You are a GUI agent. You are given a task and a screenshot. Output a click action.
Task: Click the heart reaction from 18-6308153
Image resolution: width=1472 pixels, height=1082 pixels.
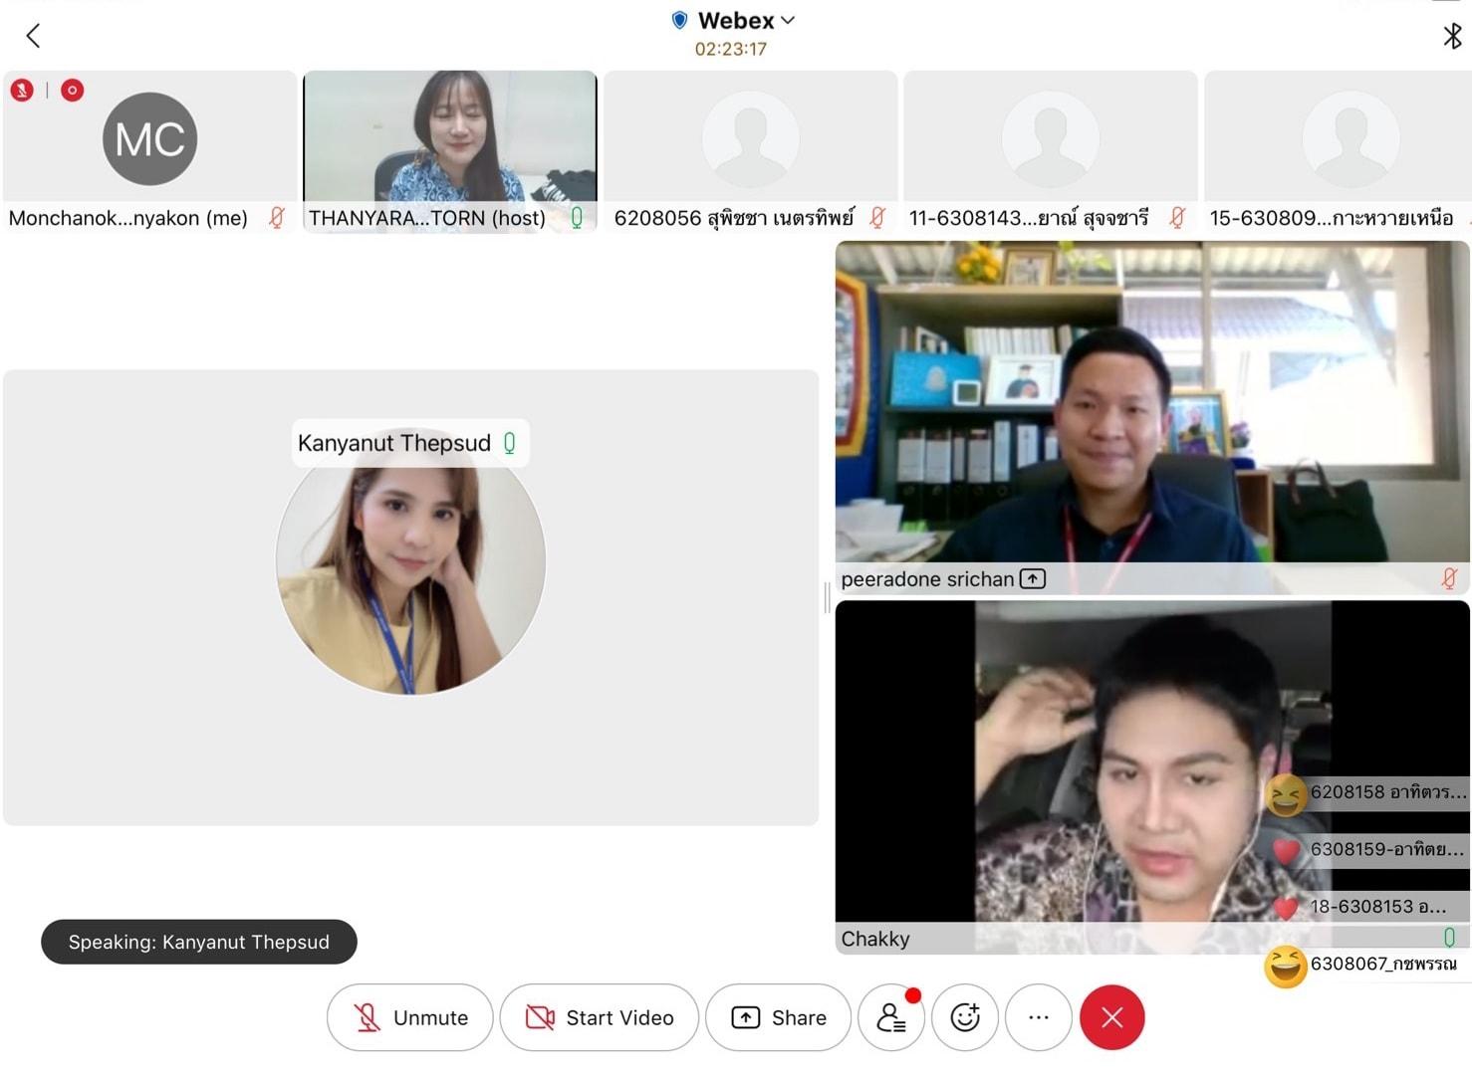pos(1286,908)
